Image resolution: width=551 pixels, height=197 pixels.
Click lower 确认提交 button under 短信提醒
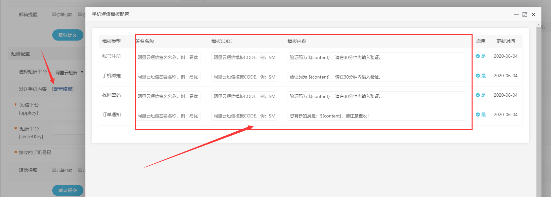[68, 190]
